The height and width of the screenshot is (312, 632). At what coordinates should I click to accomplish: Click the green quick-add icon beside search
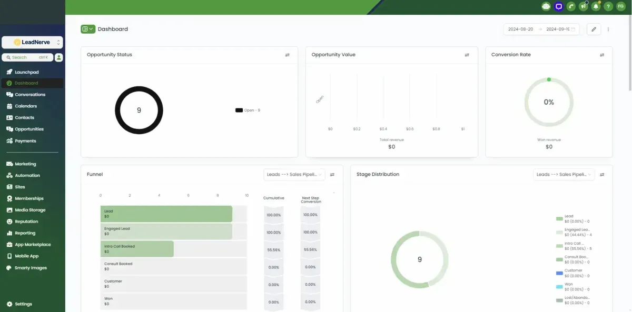tap(59, 57)
